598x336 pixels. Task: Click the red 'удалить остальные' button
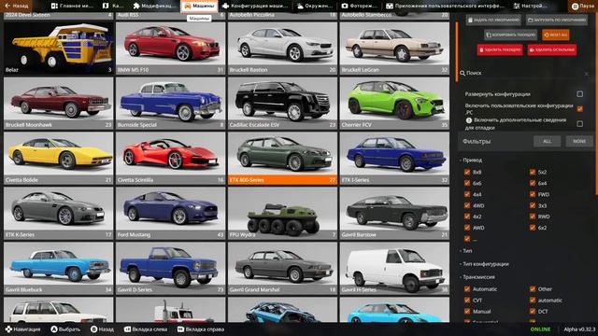(552, 49)
